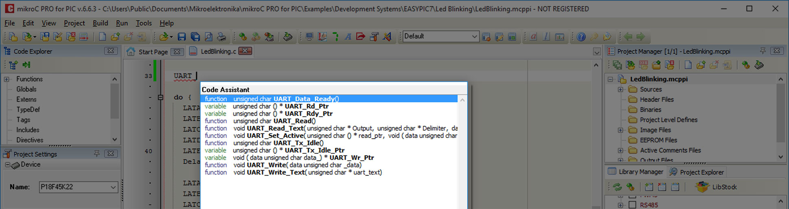Click the red italic 'a' toolbar icon
The width and height of the screenshot is (789, 209).
pyautogui.click(x=533, y=37)
